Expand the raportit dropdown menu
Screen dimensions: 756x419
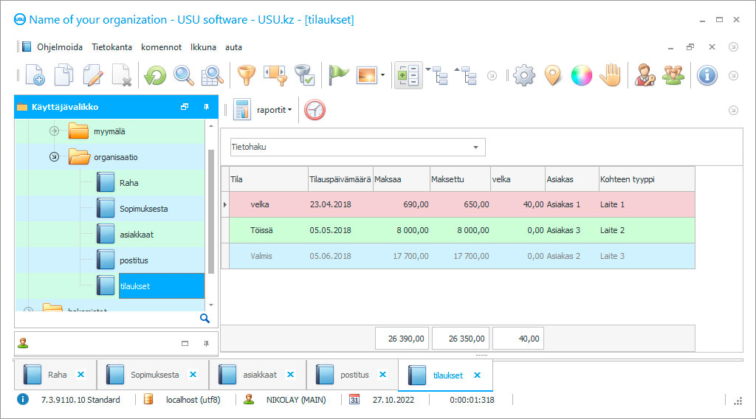(275, 110)
